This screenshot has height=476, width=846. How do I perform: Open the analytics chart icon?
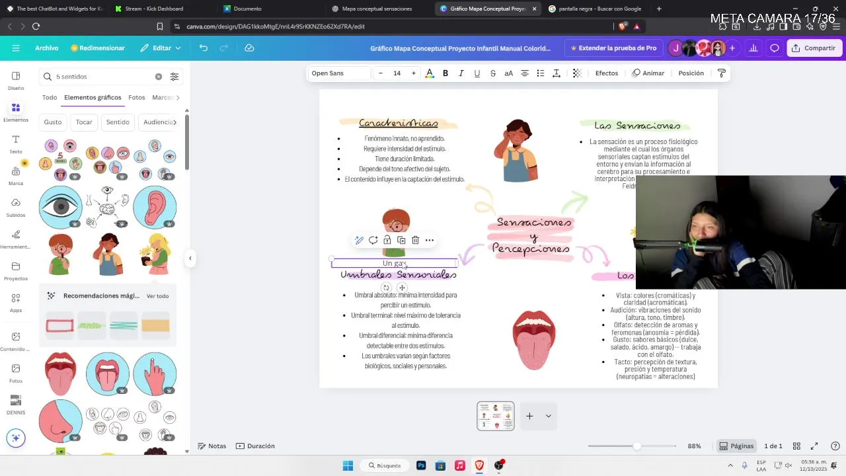[x=753, y=48]
